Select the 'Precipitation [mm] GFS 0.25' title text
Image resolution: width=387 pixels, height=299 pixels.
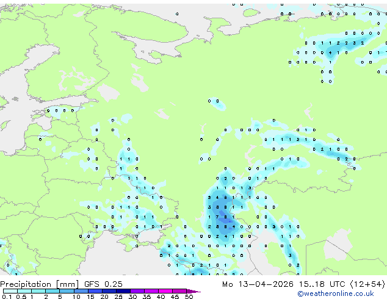tap(61, 284)
